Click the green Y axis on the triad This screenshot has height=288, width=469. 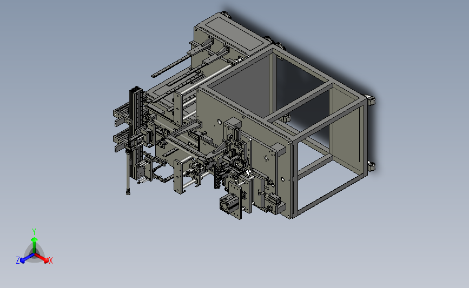coord(34,245)
